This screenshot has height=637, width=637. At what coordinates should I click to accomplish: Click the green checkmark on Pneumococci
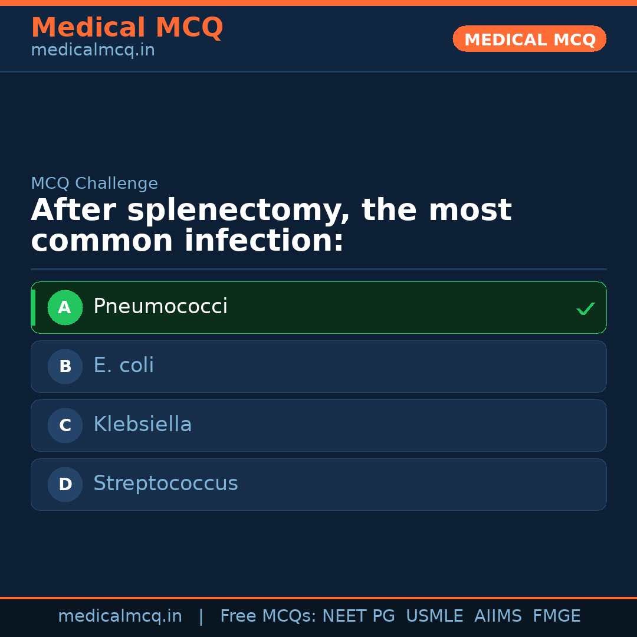click(x=585, y=308)
